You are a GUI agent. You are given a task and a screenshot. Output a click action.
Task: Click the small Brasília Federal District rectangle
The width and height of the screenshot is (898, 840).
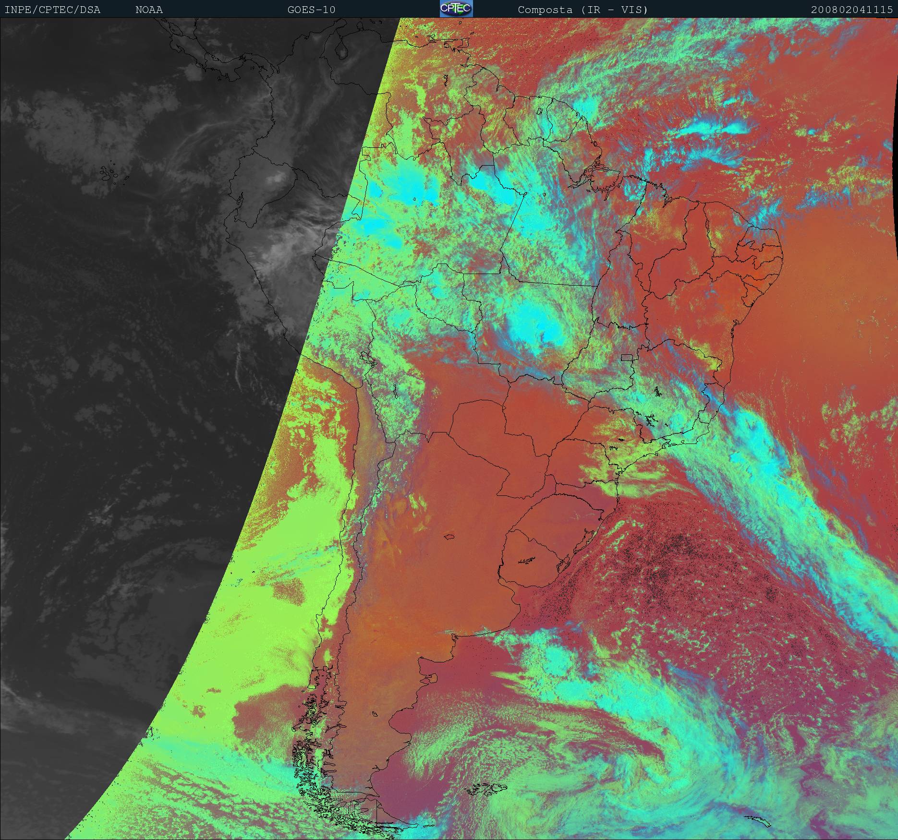click(x=627, y=357)
